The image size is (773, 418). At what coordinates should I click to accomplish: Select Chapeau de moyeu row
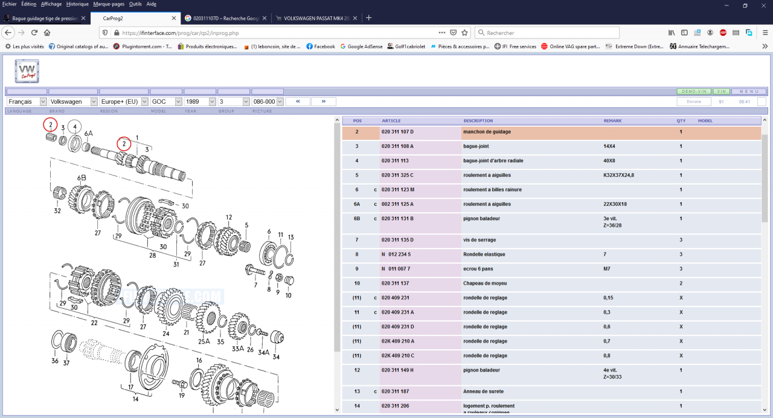pos(551,283)
